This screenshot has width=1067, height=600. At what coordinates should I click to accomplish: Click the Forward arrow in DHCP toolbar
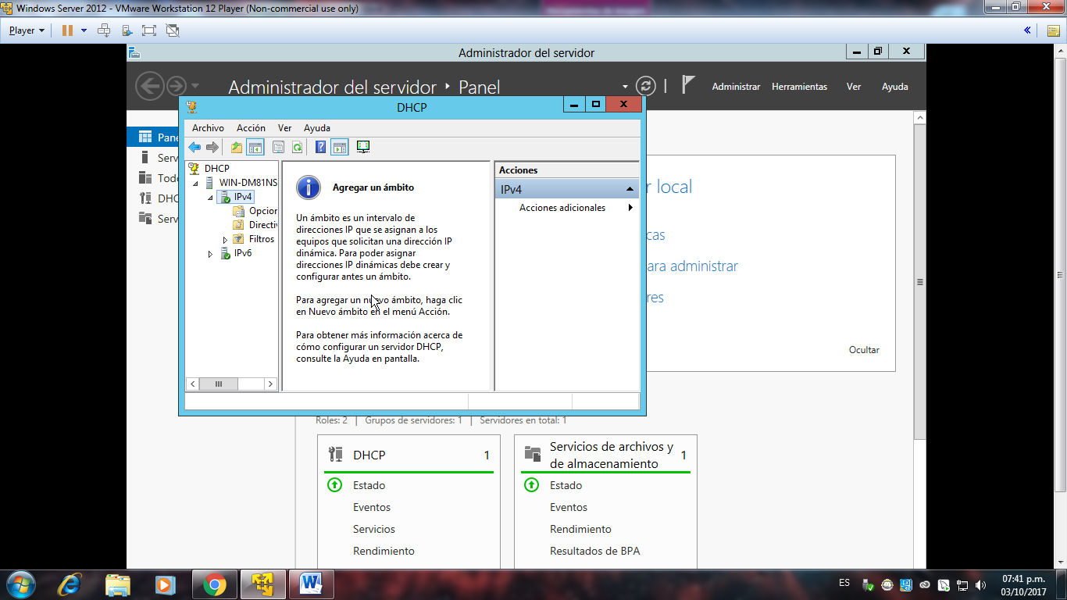pos(212,147)
